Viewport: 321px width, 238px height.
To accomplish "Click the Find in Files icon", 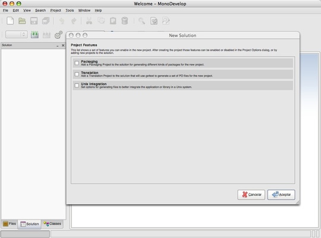I will pos(154,21).
